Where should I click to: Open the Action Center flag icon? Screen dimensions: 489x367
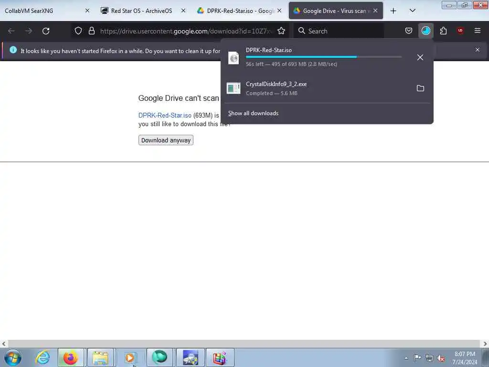point(417,357)
